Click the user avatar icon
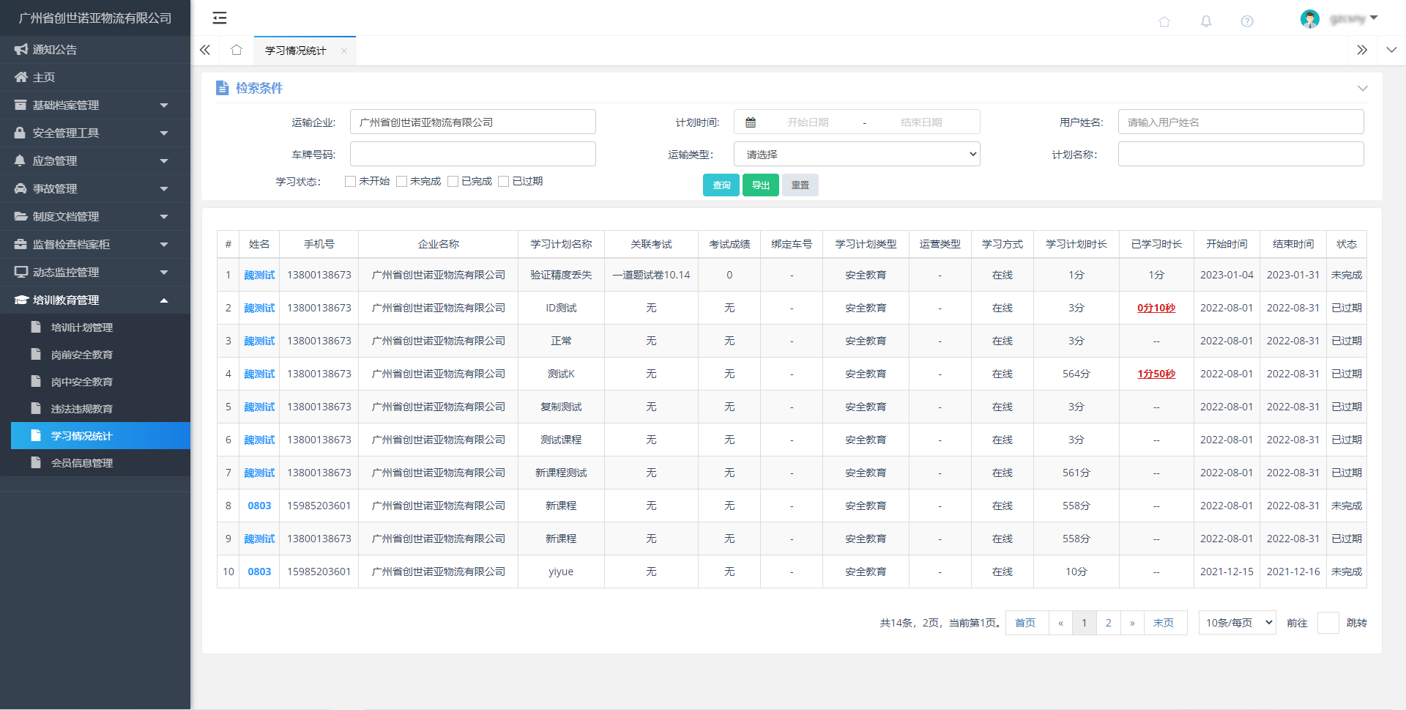 click(x=1309, y=19)
